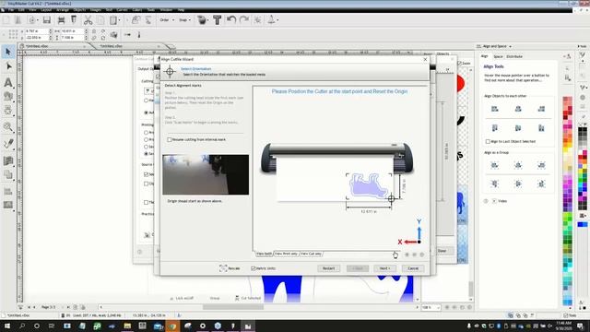Switch to second Untitled document tab
The image size is (590, 332).
click(112, 46)
